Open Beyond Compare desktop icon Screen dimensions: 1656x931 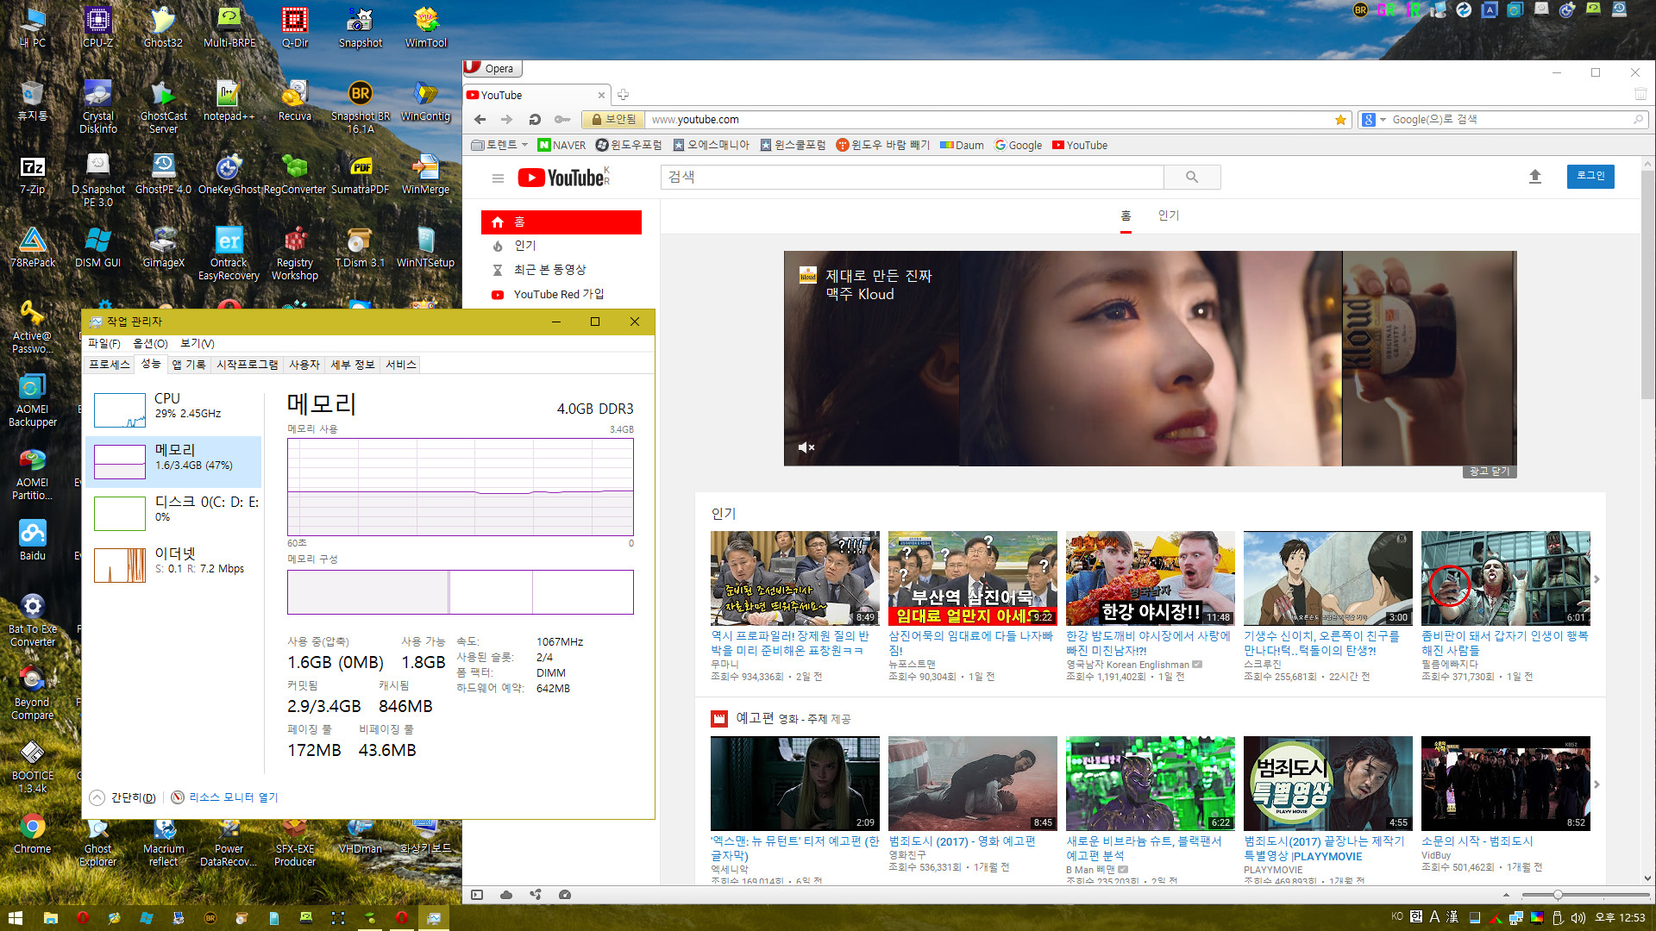click(33, 694)
